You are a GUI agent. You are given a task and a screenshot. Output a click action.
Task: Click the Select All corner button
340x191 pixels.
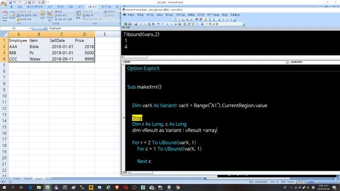click(4, 34)
